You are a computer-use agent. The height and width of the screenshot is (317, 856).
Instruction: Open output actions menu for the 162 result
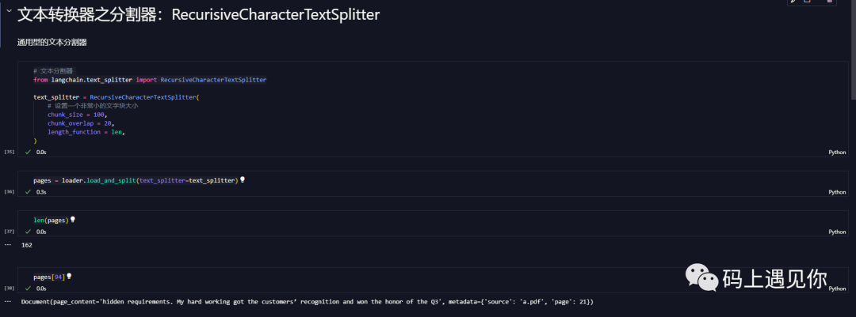[8, 245]
